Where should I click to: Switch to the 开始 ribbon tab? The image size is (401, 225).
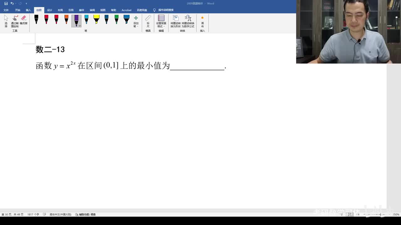click(x=18, y=10)
